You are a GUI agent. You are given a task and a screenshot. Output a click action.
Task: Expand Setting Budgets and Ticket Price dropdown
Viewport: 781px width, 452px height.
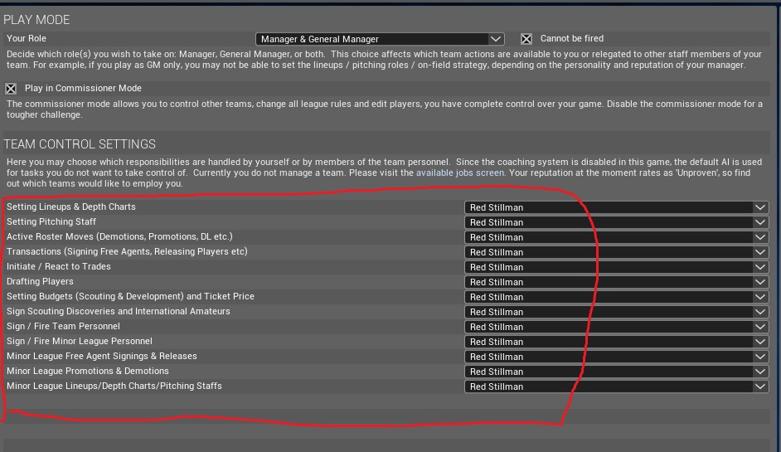[x=616, y=297]
